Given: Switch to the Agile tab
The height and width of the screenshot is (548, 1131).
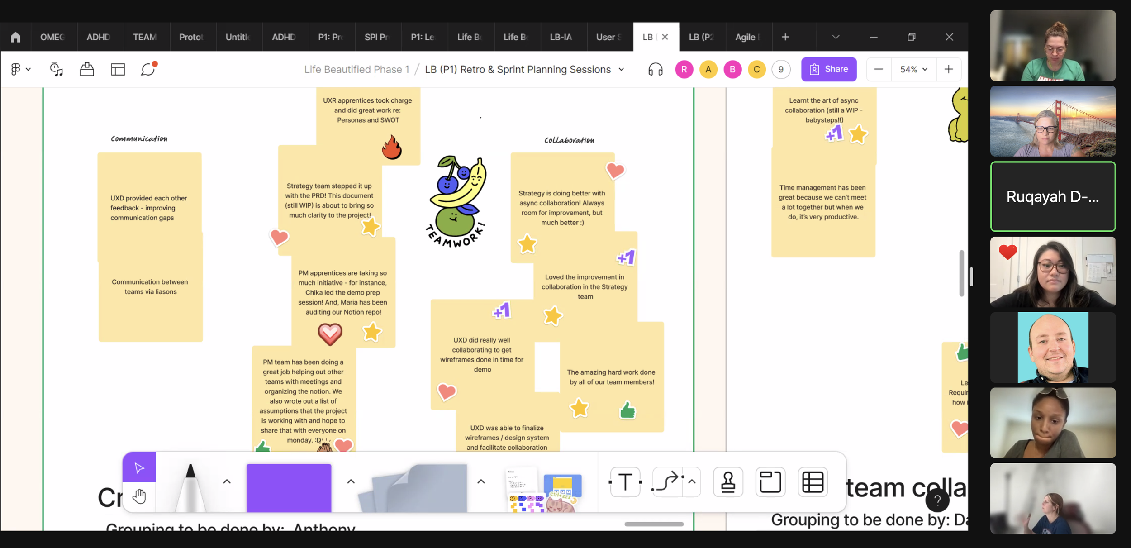Looking at the screenshot, I should click(747, 37).
